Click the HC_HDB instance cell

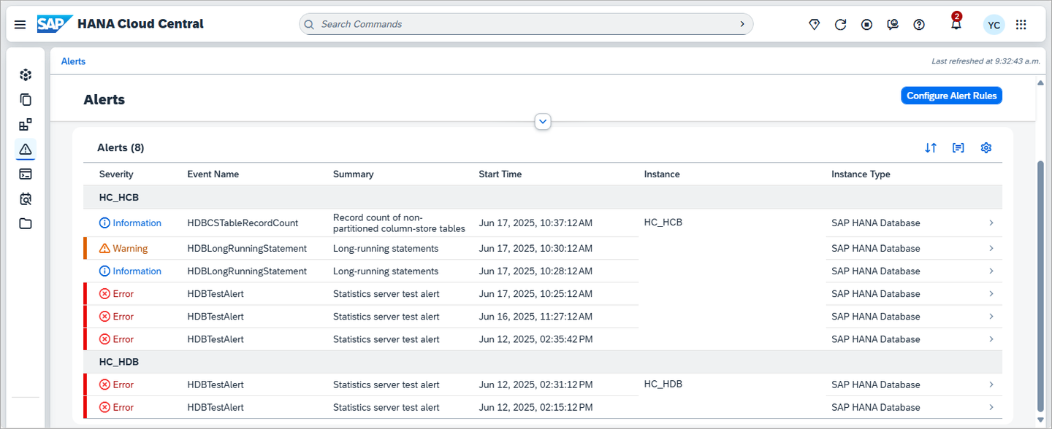coord(663,384)
